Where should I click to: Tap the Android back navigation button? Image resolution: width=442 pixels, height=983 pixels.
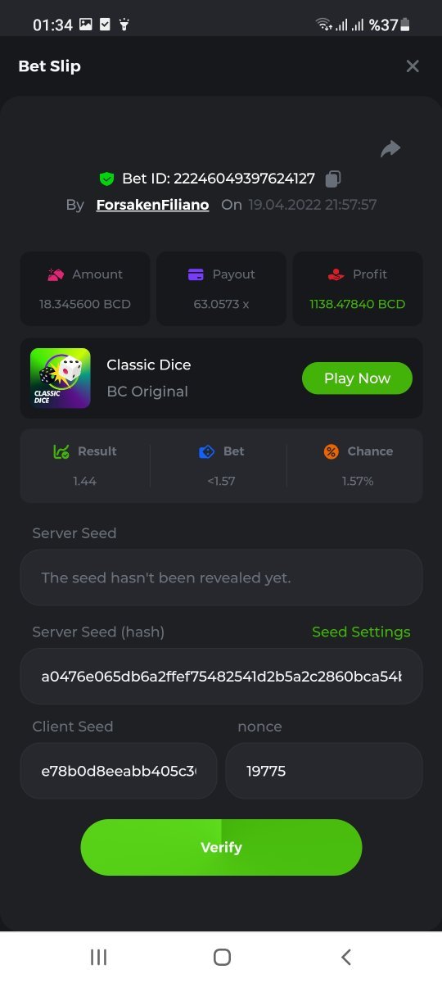click(x=345, y=957)
